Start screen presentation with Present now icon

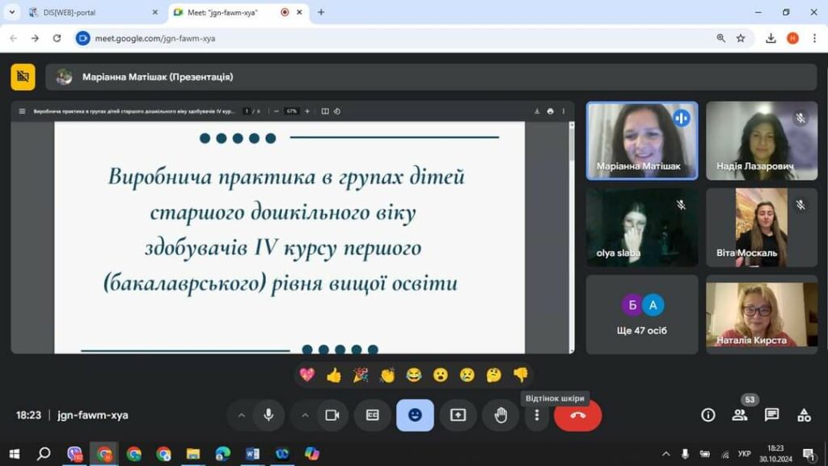pos(458,415)
